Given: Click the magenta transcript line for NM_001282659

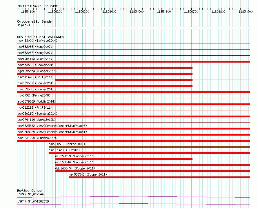Looking at the screenshot, I should click(x=133, y=204).
